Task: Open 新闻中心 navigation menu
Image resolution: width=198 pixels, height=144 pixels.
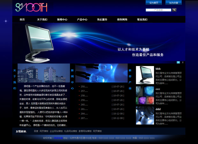Action: click(62, 19)
